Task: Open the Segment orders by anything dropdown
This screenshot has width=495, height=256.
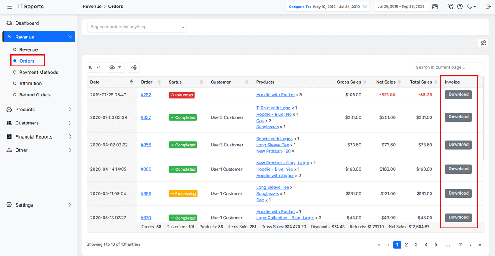Action: [137, 27]
